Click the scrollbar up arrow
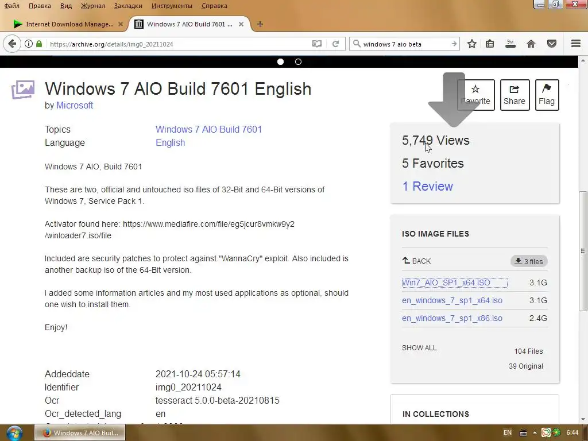 583,60
